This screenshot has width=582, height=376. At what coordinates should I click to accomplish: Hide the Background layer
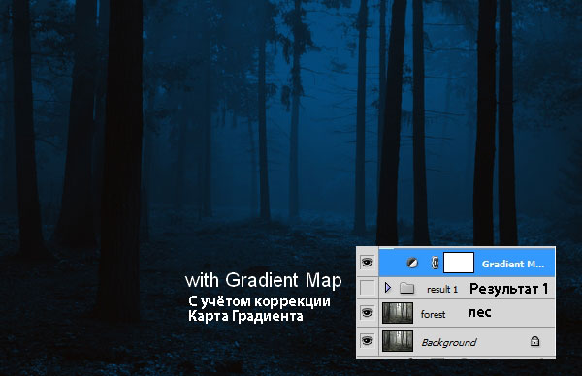coord(367,341)
